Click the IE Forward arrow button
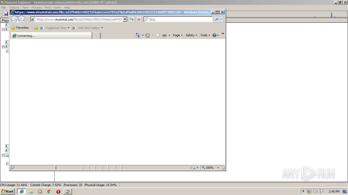348x195 pixels. pyautogui.click(x=21, y=19)
